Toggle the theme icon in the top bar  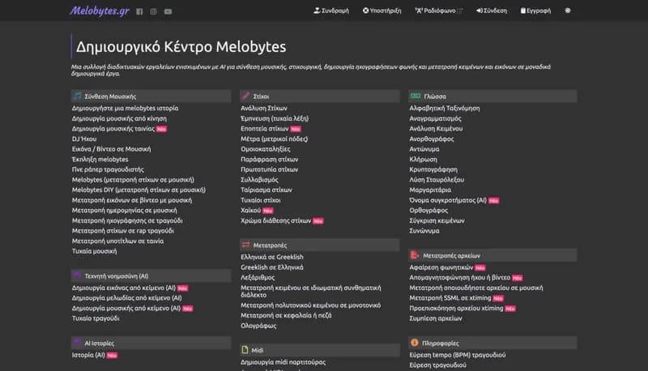click(x=568, y=11)
